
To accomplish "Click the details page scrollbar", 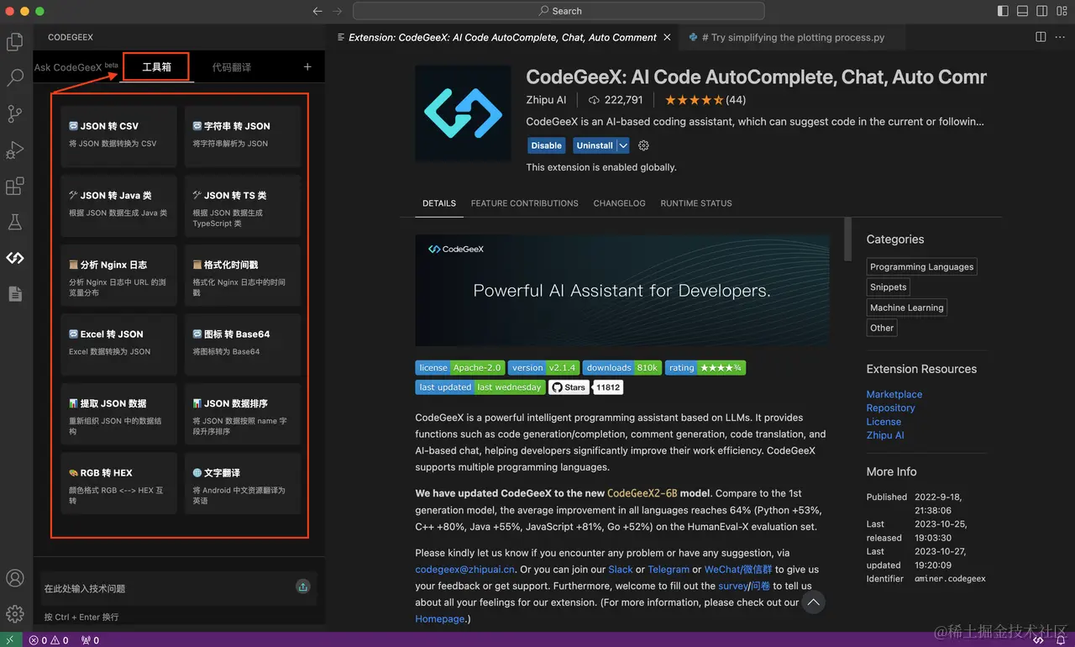I will (x=847, y=239).
